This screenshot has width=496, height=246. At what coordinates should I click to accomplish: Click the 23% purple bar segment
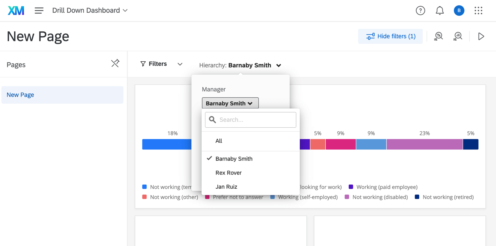point(425,144)
